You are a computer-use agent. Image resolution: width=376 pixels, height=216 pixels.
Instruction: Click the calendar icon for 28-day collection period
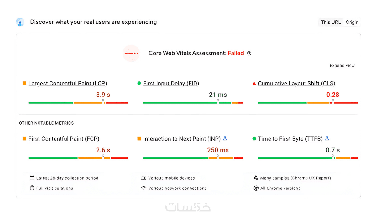(32, 178)
